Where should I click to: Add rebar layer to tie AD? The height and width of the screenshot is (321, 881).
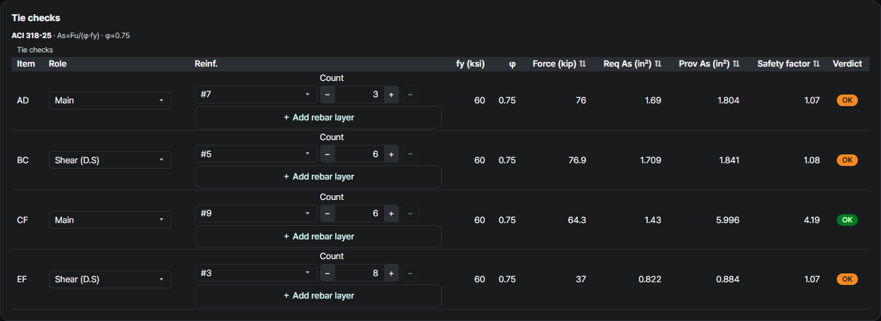pyautogui.click(x=318, y=117)
